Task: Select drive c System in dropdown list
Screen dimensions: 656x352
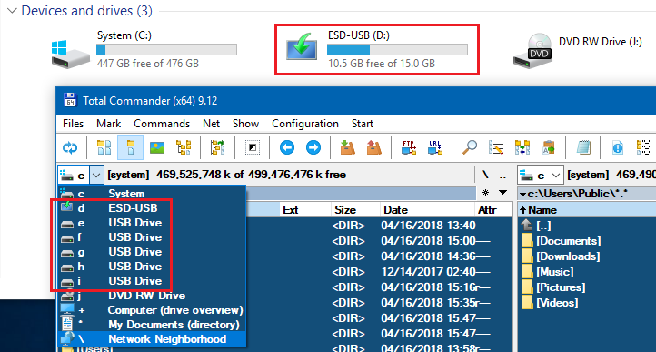Action: (152, 194)
